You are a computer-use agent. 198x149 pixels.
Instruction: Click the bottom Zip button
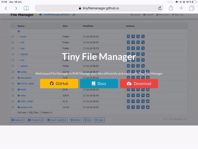(87, 120)
